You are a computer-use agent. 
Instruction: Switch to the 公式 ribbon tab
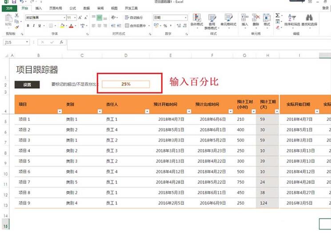tap(72, 8)
